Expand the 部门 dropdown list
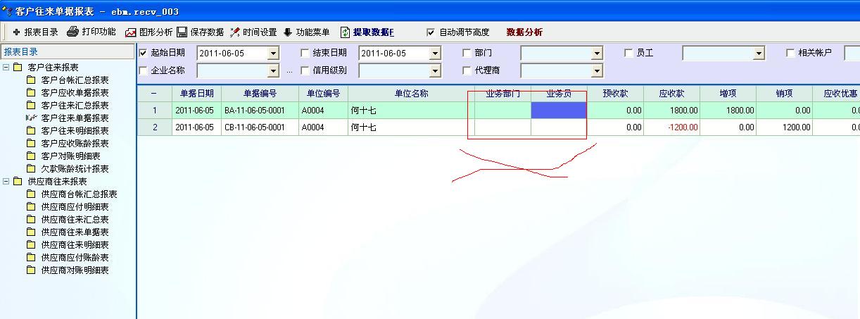 click(x=597, y=54)
